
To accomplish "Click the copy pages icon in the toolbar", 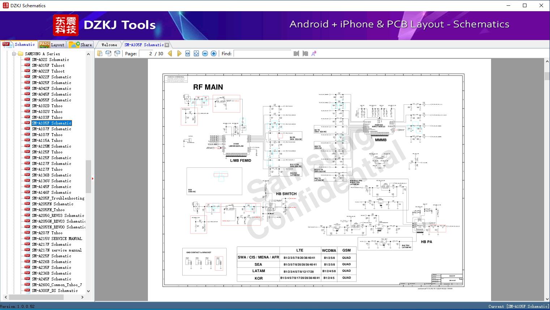I will 100,53.
